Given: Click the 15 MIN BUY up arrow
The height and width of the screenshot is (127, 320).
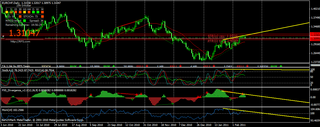Looking at the screenshot, I should pyautogui.click(x=113, y=66).
